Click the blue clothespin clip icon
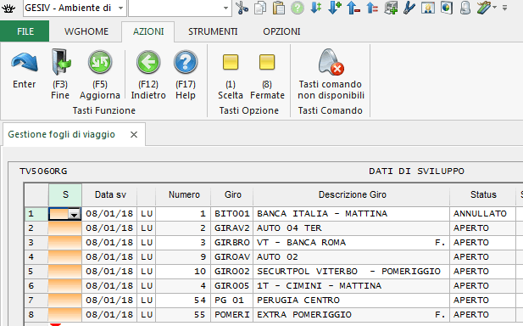 [x=409, y=8]
